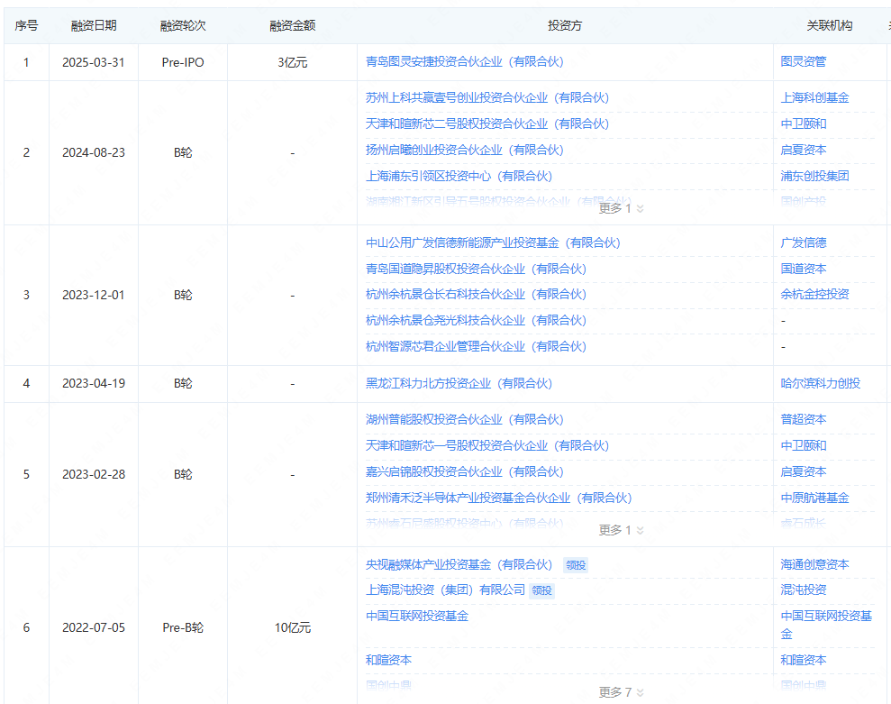Open 浦东创投集团 institution page
This screenshot has height=704, width=891.
(814, 176)
